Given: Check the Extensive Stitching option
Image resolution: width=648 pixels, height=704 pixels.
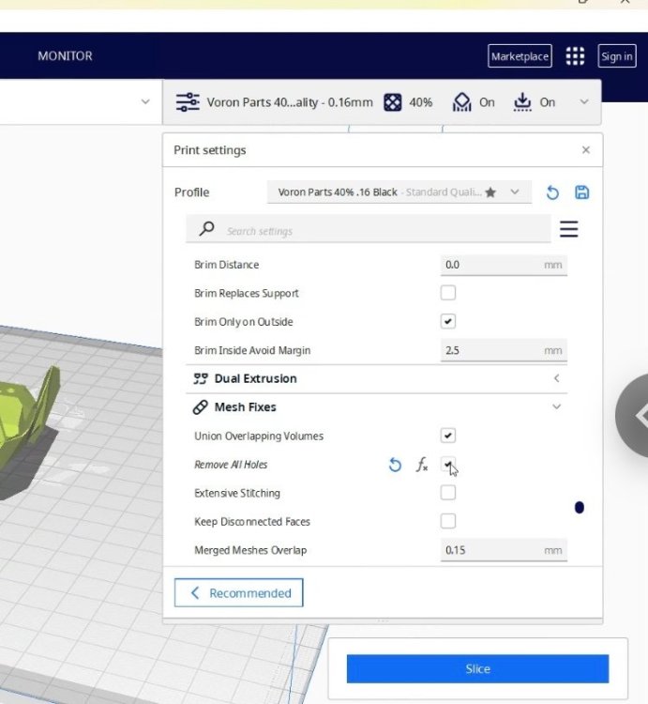Looking at the screenshot, I should click(x=448, y=493).
